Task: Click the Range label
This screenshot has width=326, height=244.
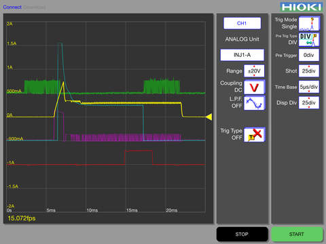Action: coord(234,71)
